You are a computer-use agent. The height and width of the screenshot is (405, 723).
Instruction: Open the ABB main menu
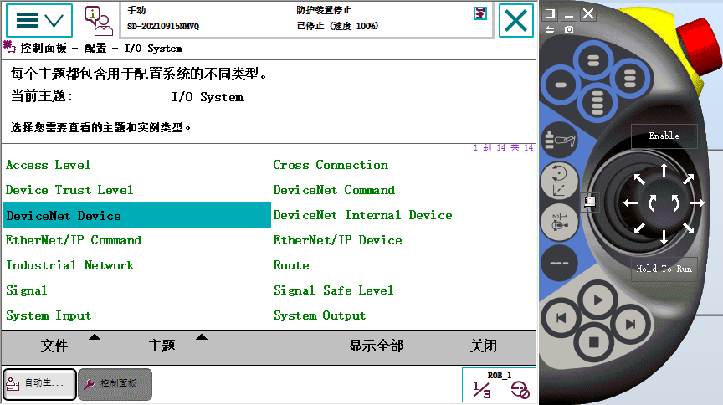pyautogui.click(x=39, y=20)
